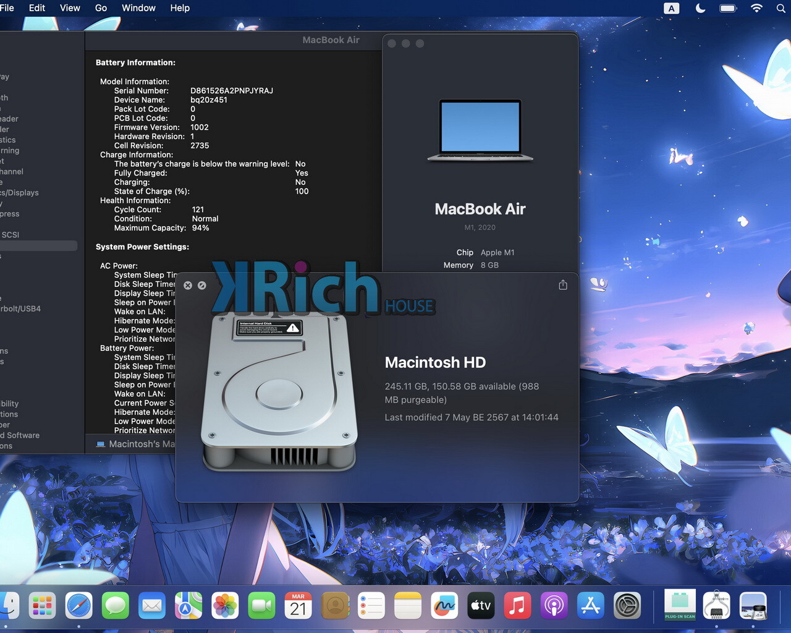Click Maximum Capacity value 94%
791x633 pixels.
200,228
